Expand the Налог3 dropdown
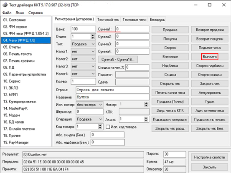 click(x=83, y=66)
